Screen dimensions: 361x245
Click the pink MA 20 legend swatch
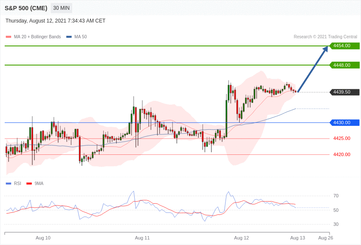(x=8, y=37)
